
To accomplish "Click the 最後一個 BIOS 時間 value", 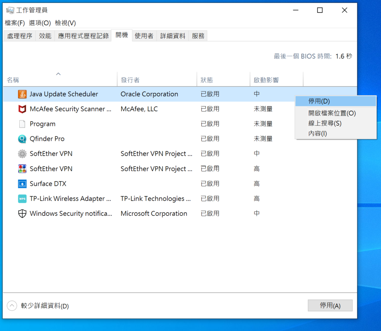I will click(343, 56).
